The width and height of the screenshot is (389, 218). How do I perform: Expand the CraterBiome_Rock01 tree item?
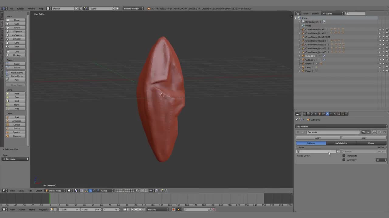pyautogui.click(x=299, y=29)
